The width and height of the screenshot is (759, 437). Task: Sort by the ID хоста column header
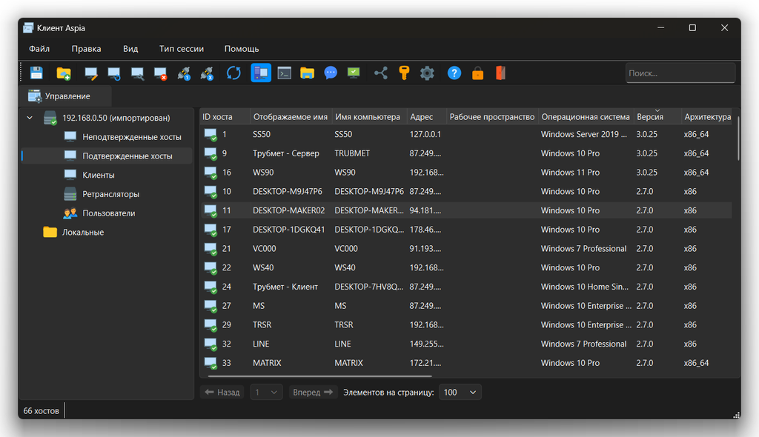[225, 116]
